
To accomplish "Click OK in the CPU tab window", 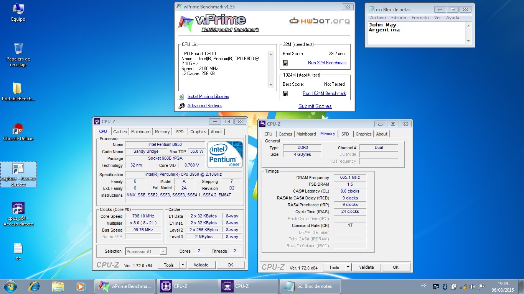I will [x=230, y=265].
